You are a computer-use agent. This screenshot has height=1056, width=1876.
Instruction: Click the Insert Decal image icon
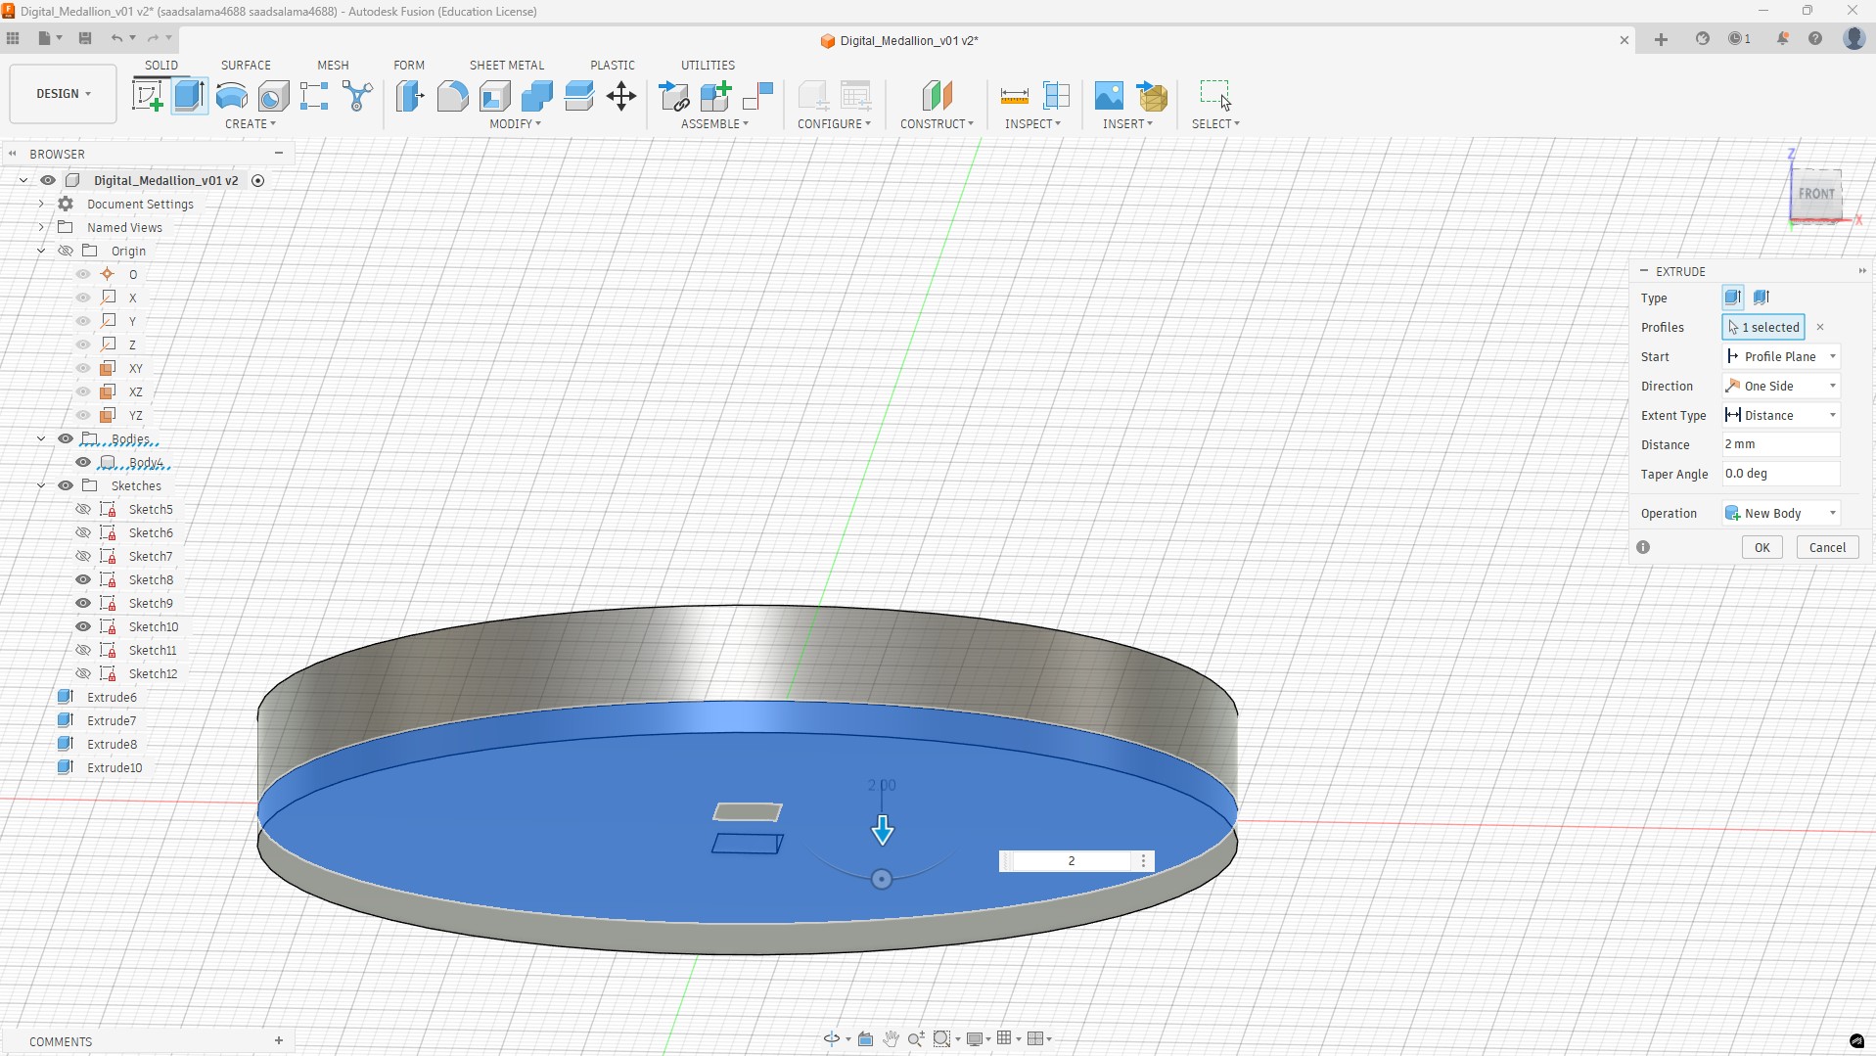click(x=1109, y=96)
